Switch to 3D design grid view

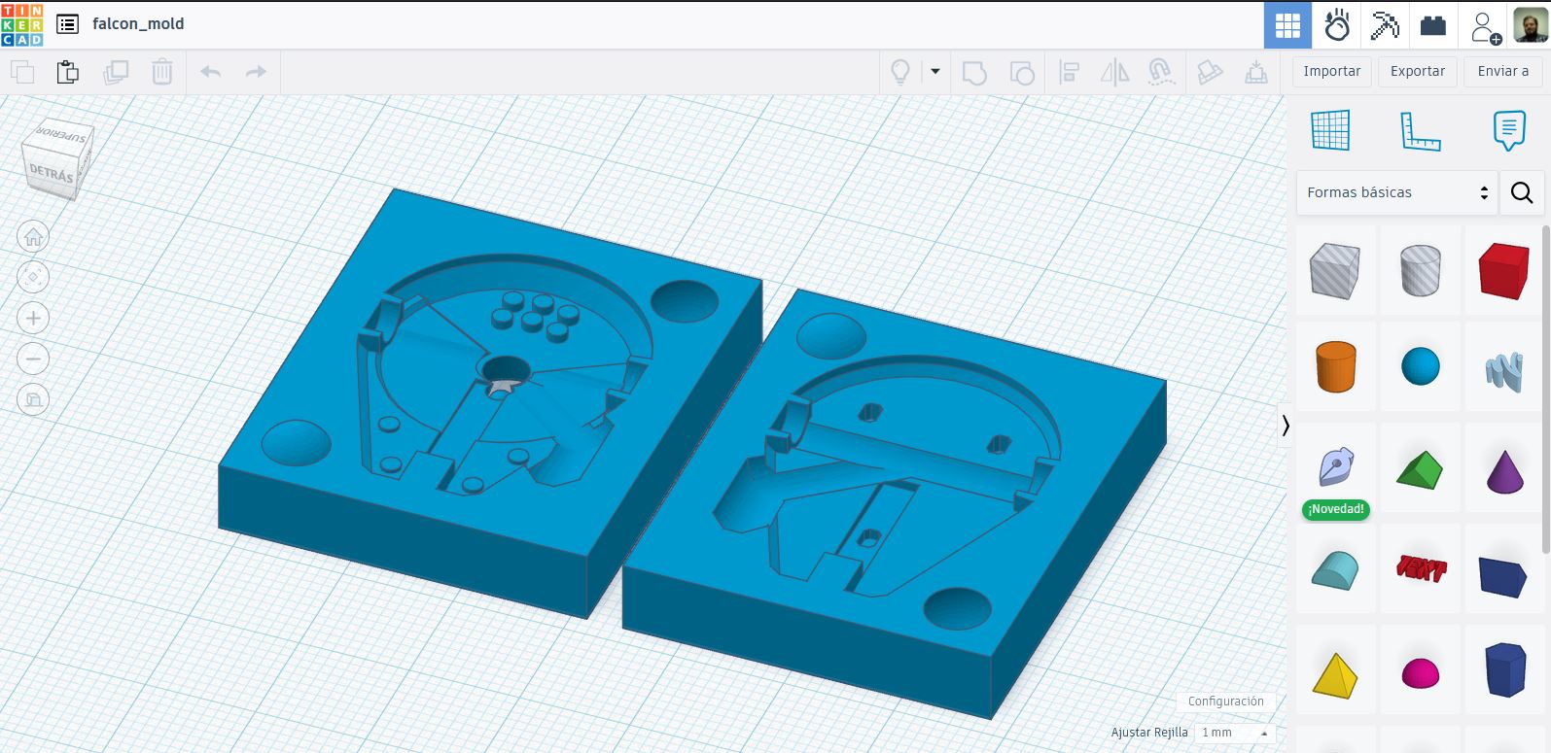click(1287, 25)
